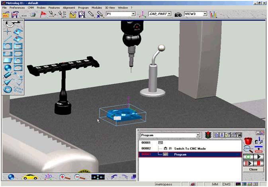268x187 pixels.
Task: Click the red flag icon
Action: tap(43, 14)
